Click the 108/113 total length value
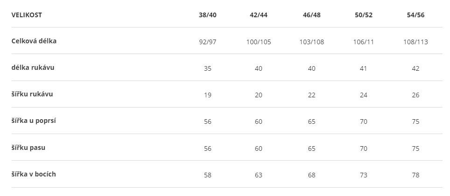This screenshot has height=196, width=450. point(415,42)
